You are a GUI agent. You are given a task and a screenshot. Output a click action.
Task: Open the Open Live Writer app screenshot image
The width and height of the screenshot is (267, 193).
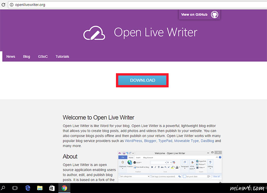[x=170, y=167]
